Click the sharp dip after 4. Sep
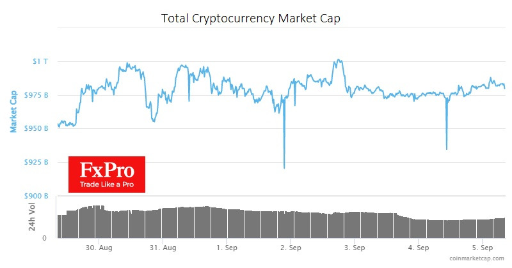Viewport: 512px width, 268px height. [x=446, y=149]
